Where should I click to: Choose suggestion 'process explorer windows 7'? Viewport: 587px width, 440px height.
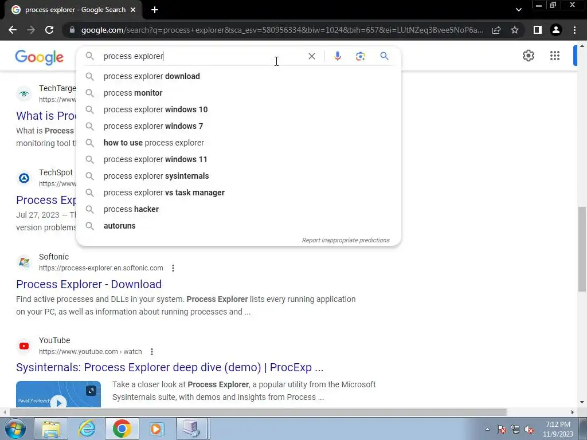point(238,126)
